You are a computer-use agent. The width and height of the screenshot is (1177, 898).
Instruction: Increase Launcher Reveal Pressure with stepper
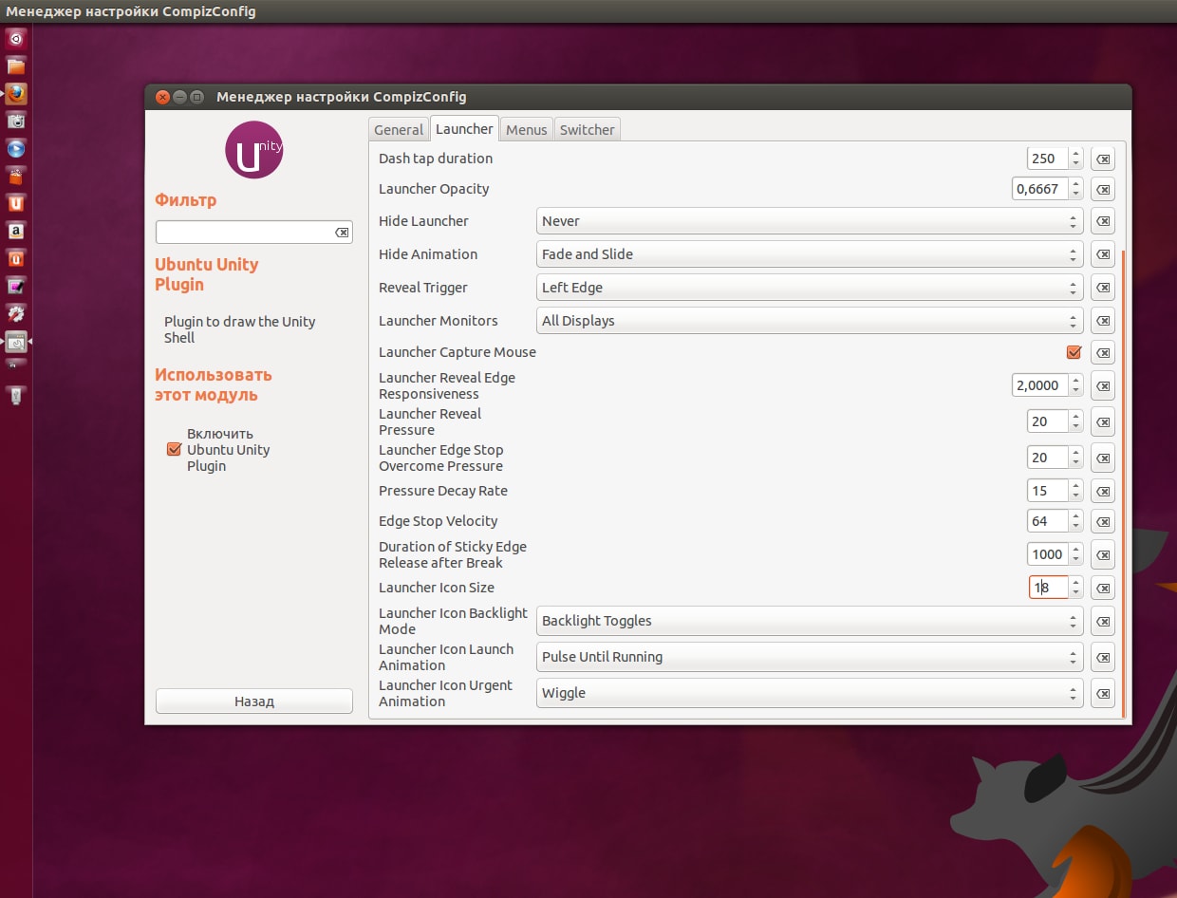tap(1075, 417)
